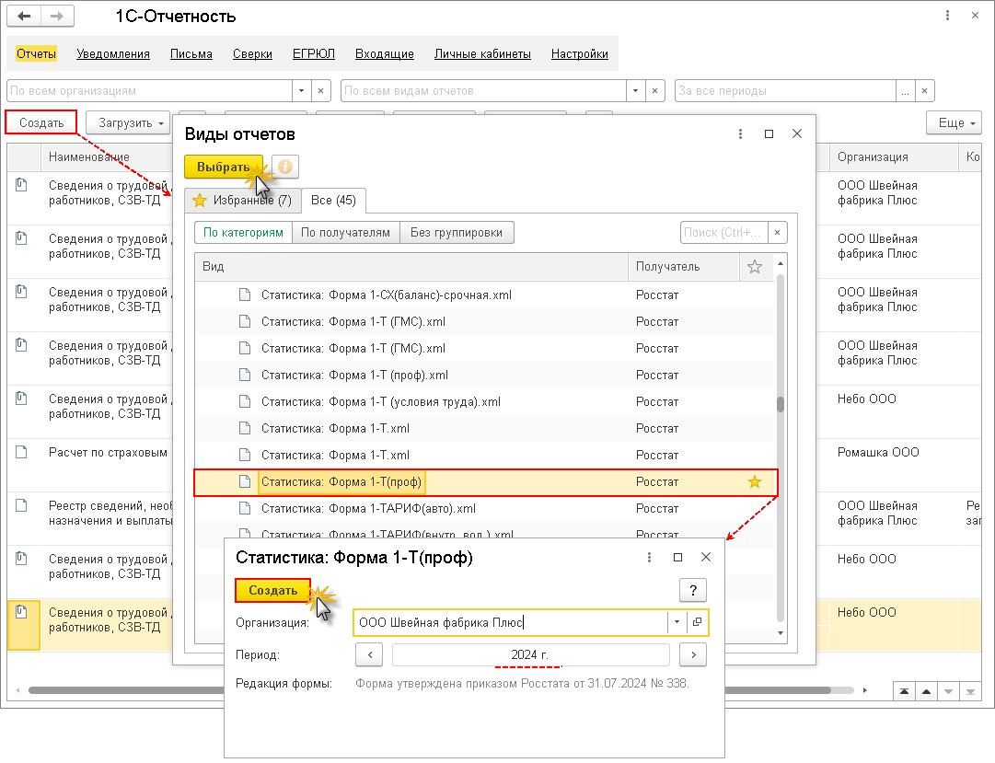The image size is (995, 763).
Task: Open the Настройки tab
Action: click(x=579, y=54)
